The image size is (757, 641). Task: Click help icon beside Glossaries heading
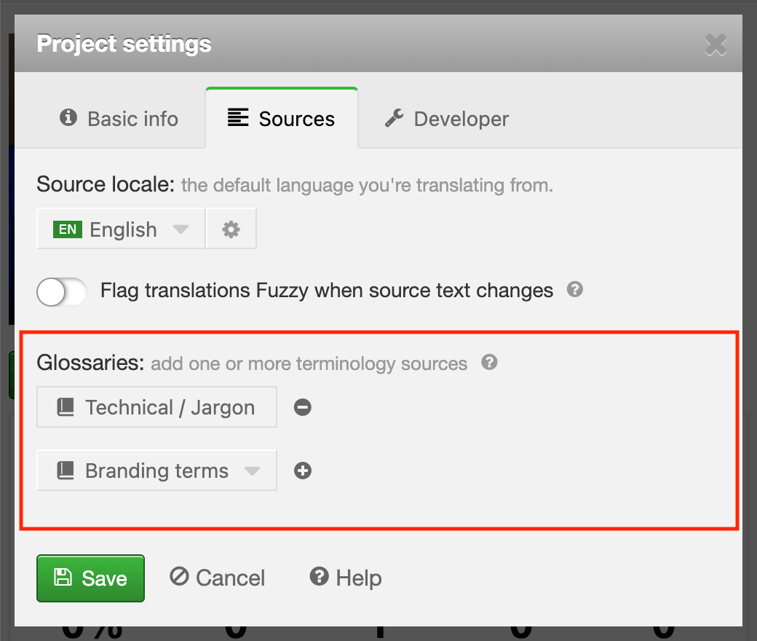coord(490,362)
